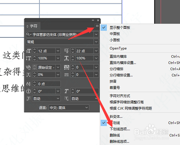Click the aki before character icon
This screenshot has width=180, height=145.
tap(28, 99)
